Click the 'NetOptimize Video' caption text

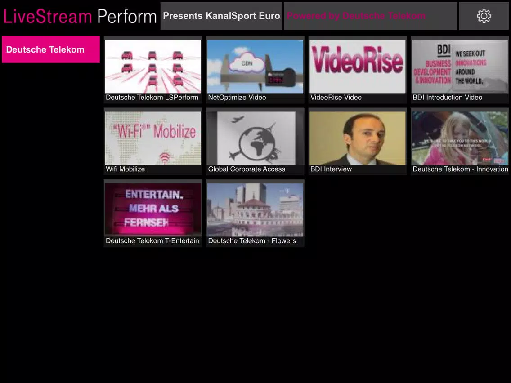click(x=237, y=98)
